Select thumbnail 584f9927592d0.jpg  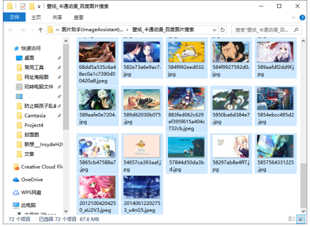coord(231,52)
